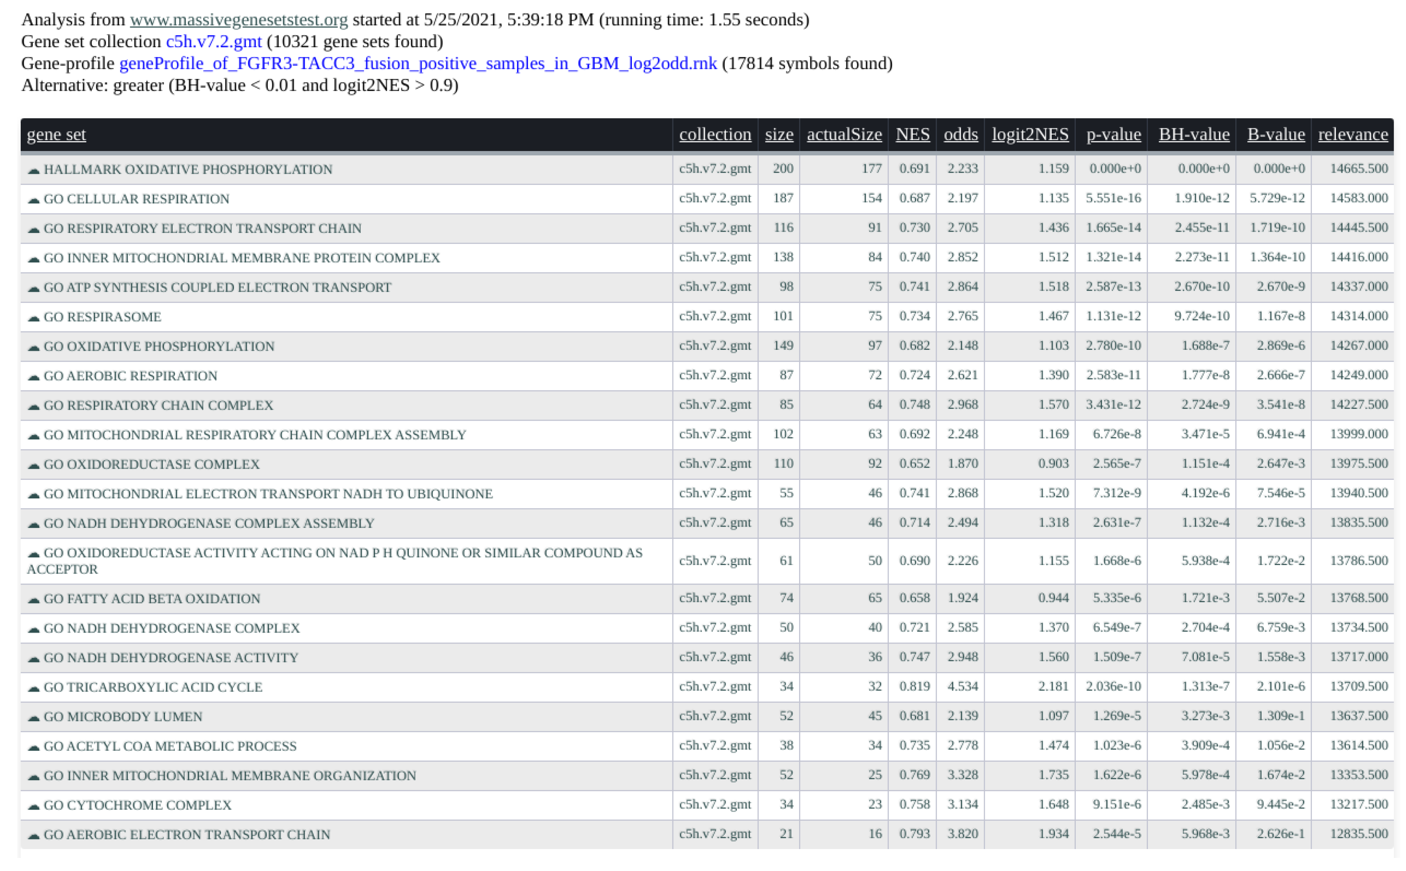
Task: Sort by logit2NES column header
Action: tap(1030, 134)
